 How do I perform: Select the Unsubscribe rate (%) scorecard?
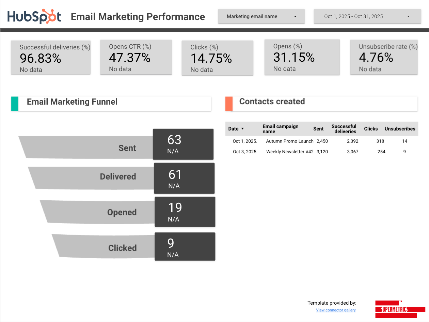click(384, 57)
